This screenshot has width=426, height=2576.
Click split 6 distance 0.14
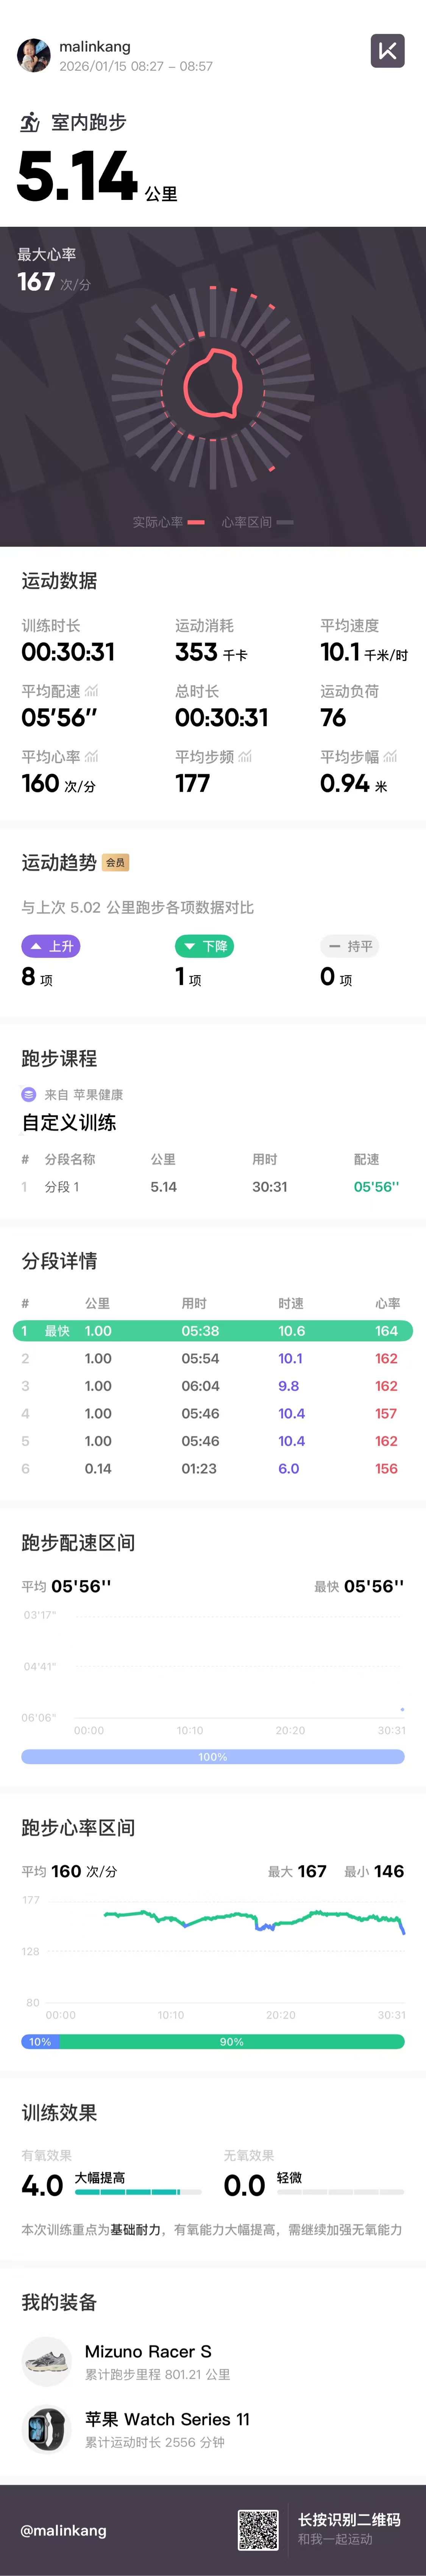98,1469
